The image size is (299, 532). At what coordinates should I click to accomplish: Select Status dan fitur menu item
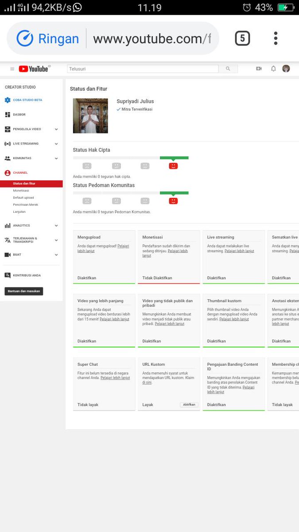point(31,184)
